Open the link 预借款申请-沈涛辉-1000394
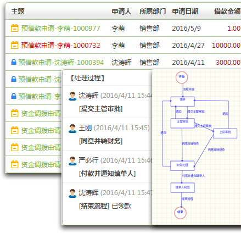Viewport: 241px width, 233px height. point(61,63)
